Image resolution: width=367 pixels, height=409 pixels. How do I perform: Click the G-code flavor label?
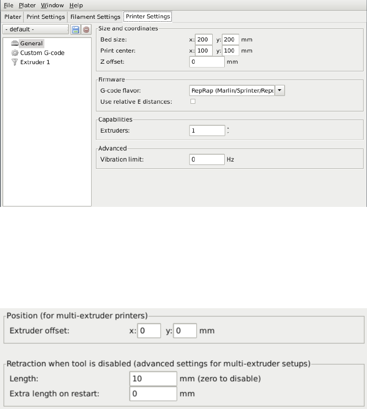coord(121,91)
